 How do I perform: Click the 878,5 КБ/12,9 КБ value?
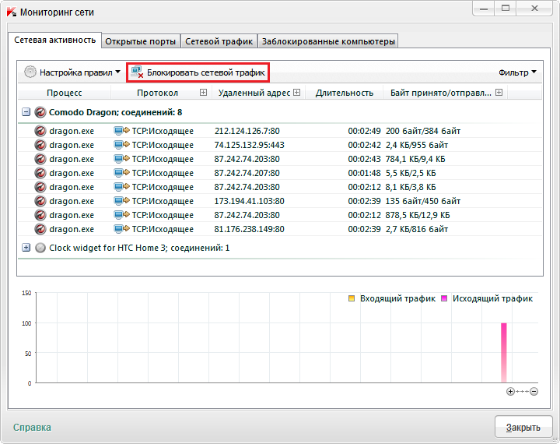coord(418,215)
